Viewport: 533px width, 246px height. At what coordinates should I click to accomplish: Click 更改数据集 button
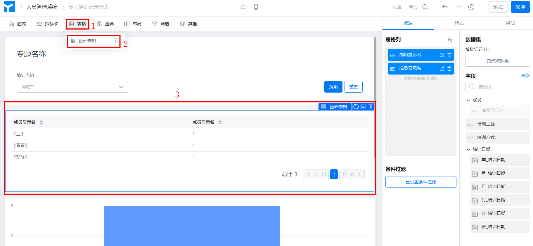498,61
